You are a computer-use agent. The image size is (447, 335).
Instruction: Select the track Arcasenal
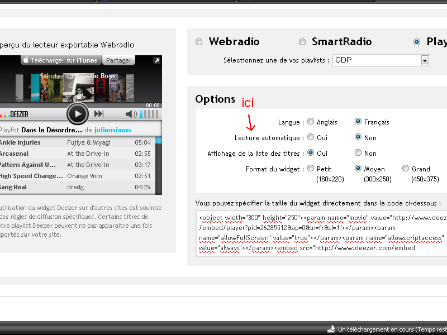(14, 154)
